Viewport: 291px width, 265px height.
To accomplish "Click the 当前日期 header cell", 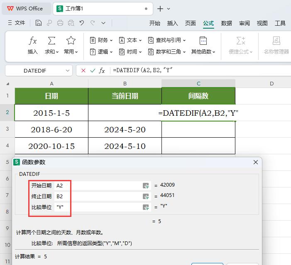I will pyautogui.click(x=125, y=96).
